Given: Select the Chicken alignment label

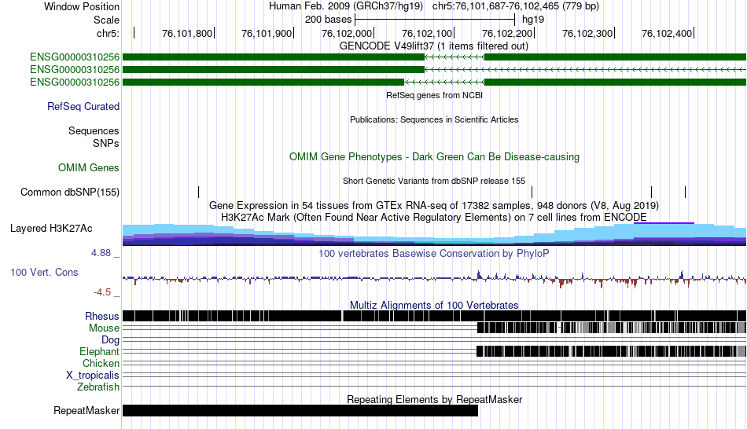Looking at the screenshot, I should tap(101, 363).
